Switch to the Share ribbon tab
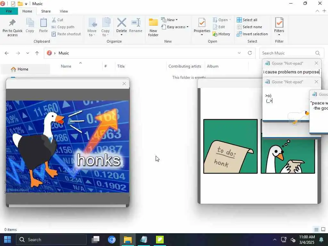The height and width of the screenshot is (246, 328). tap(46, 11)
